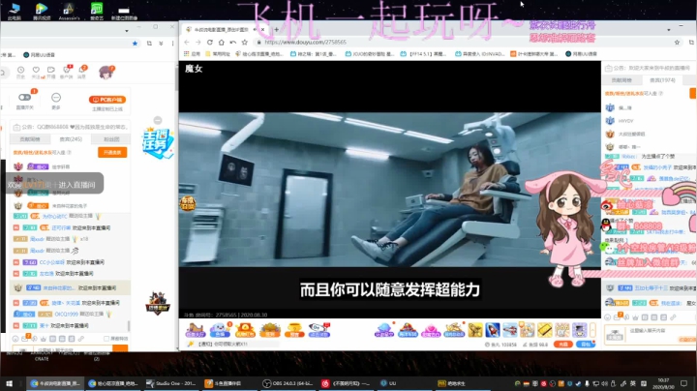The image size is (697, 391).
Task: Click the gold bar gift icon
Action: click(544, 330)
